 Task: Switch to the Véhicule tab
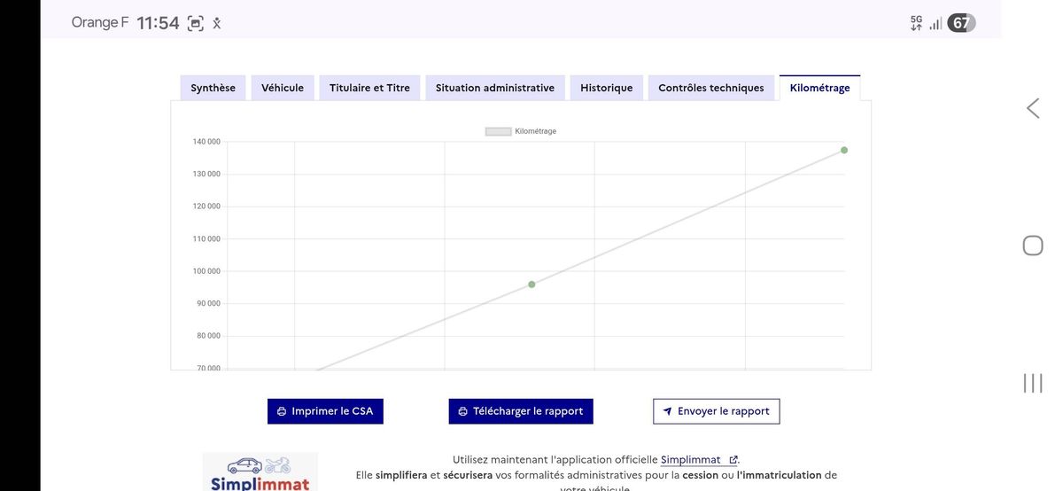(x=283, y=88)
